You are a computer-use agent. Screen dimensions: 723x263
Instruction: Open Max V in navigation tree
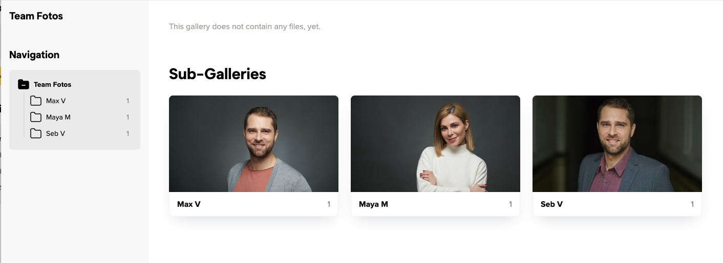pos(56,101)
